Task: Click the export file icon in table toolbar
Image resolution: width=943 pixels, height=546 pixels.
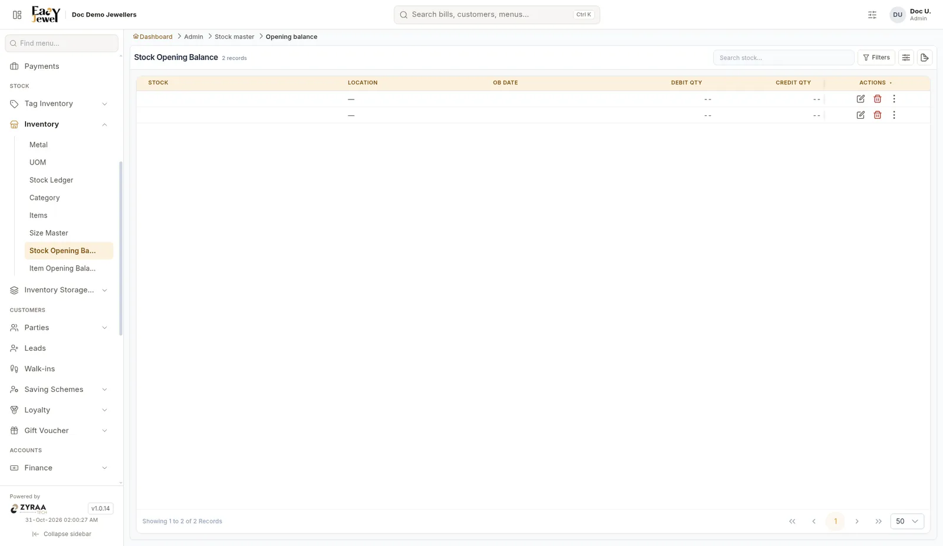Action: (925, 58)
